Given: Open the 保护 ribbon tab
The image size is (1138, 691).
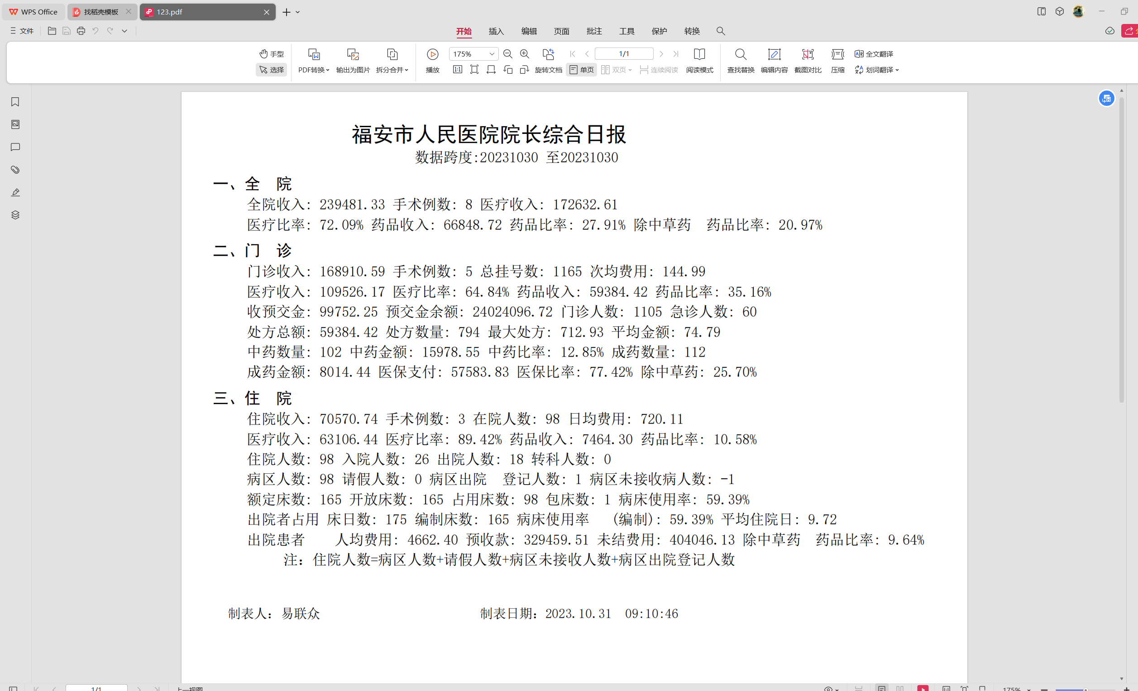Looking at the screenshot, I should click(659, 31).
